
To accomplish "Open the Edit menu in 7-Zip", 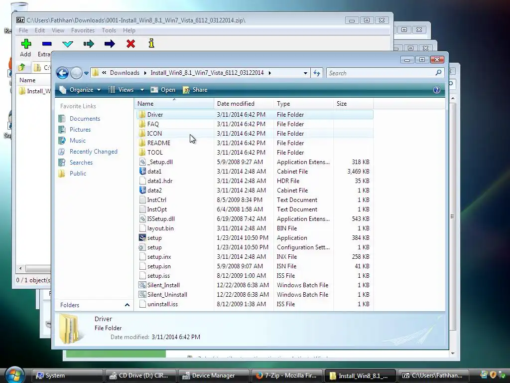I will (40, 30).
